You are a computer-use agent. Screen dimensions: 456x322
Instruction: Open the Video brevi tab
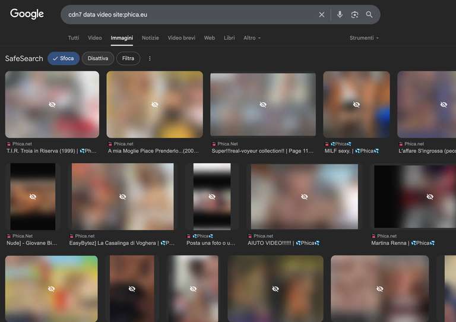coord(181,38)
